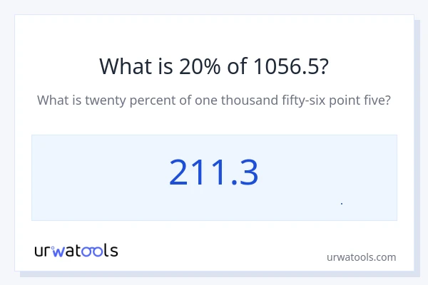
Task: Click the trailing 'ls' of the logo
Action: point(111,251)
